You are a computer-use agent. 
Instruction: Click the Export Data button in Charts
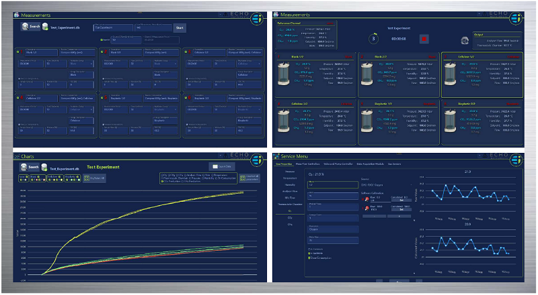pyautogui.click(x=223, y=166)
